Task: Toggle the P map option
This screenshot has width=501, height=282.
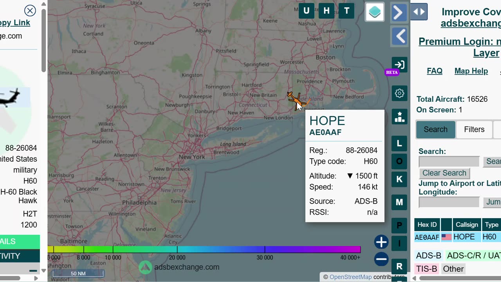Action: point(400,225)
